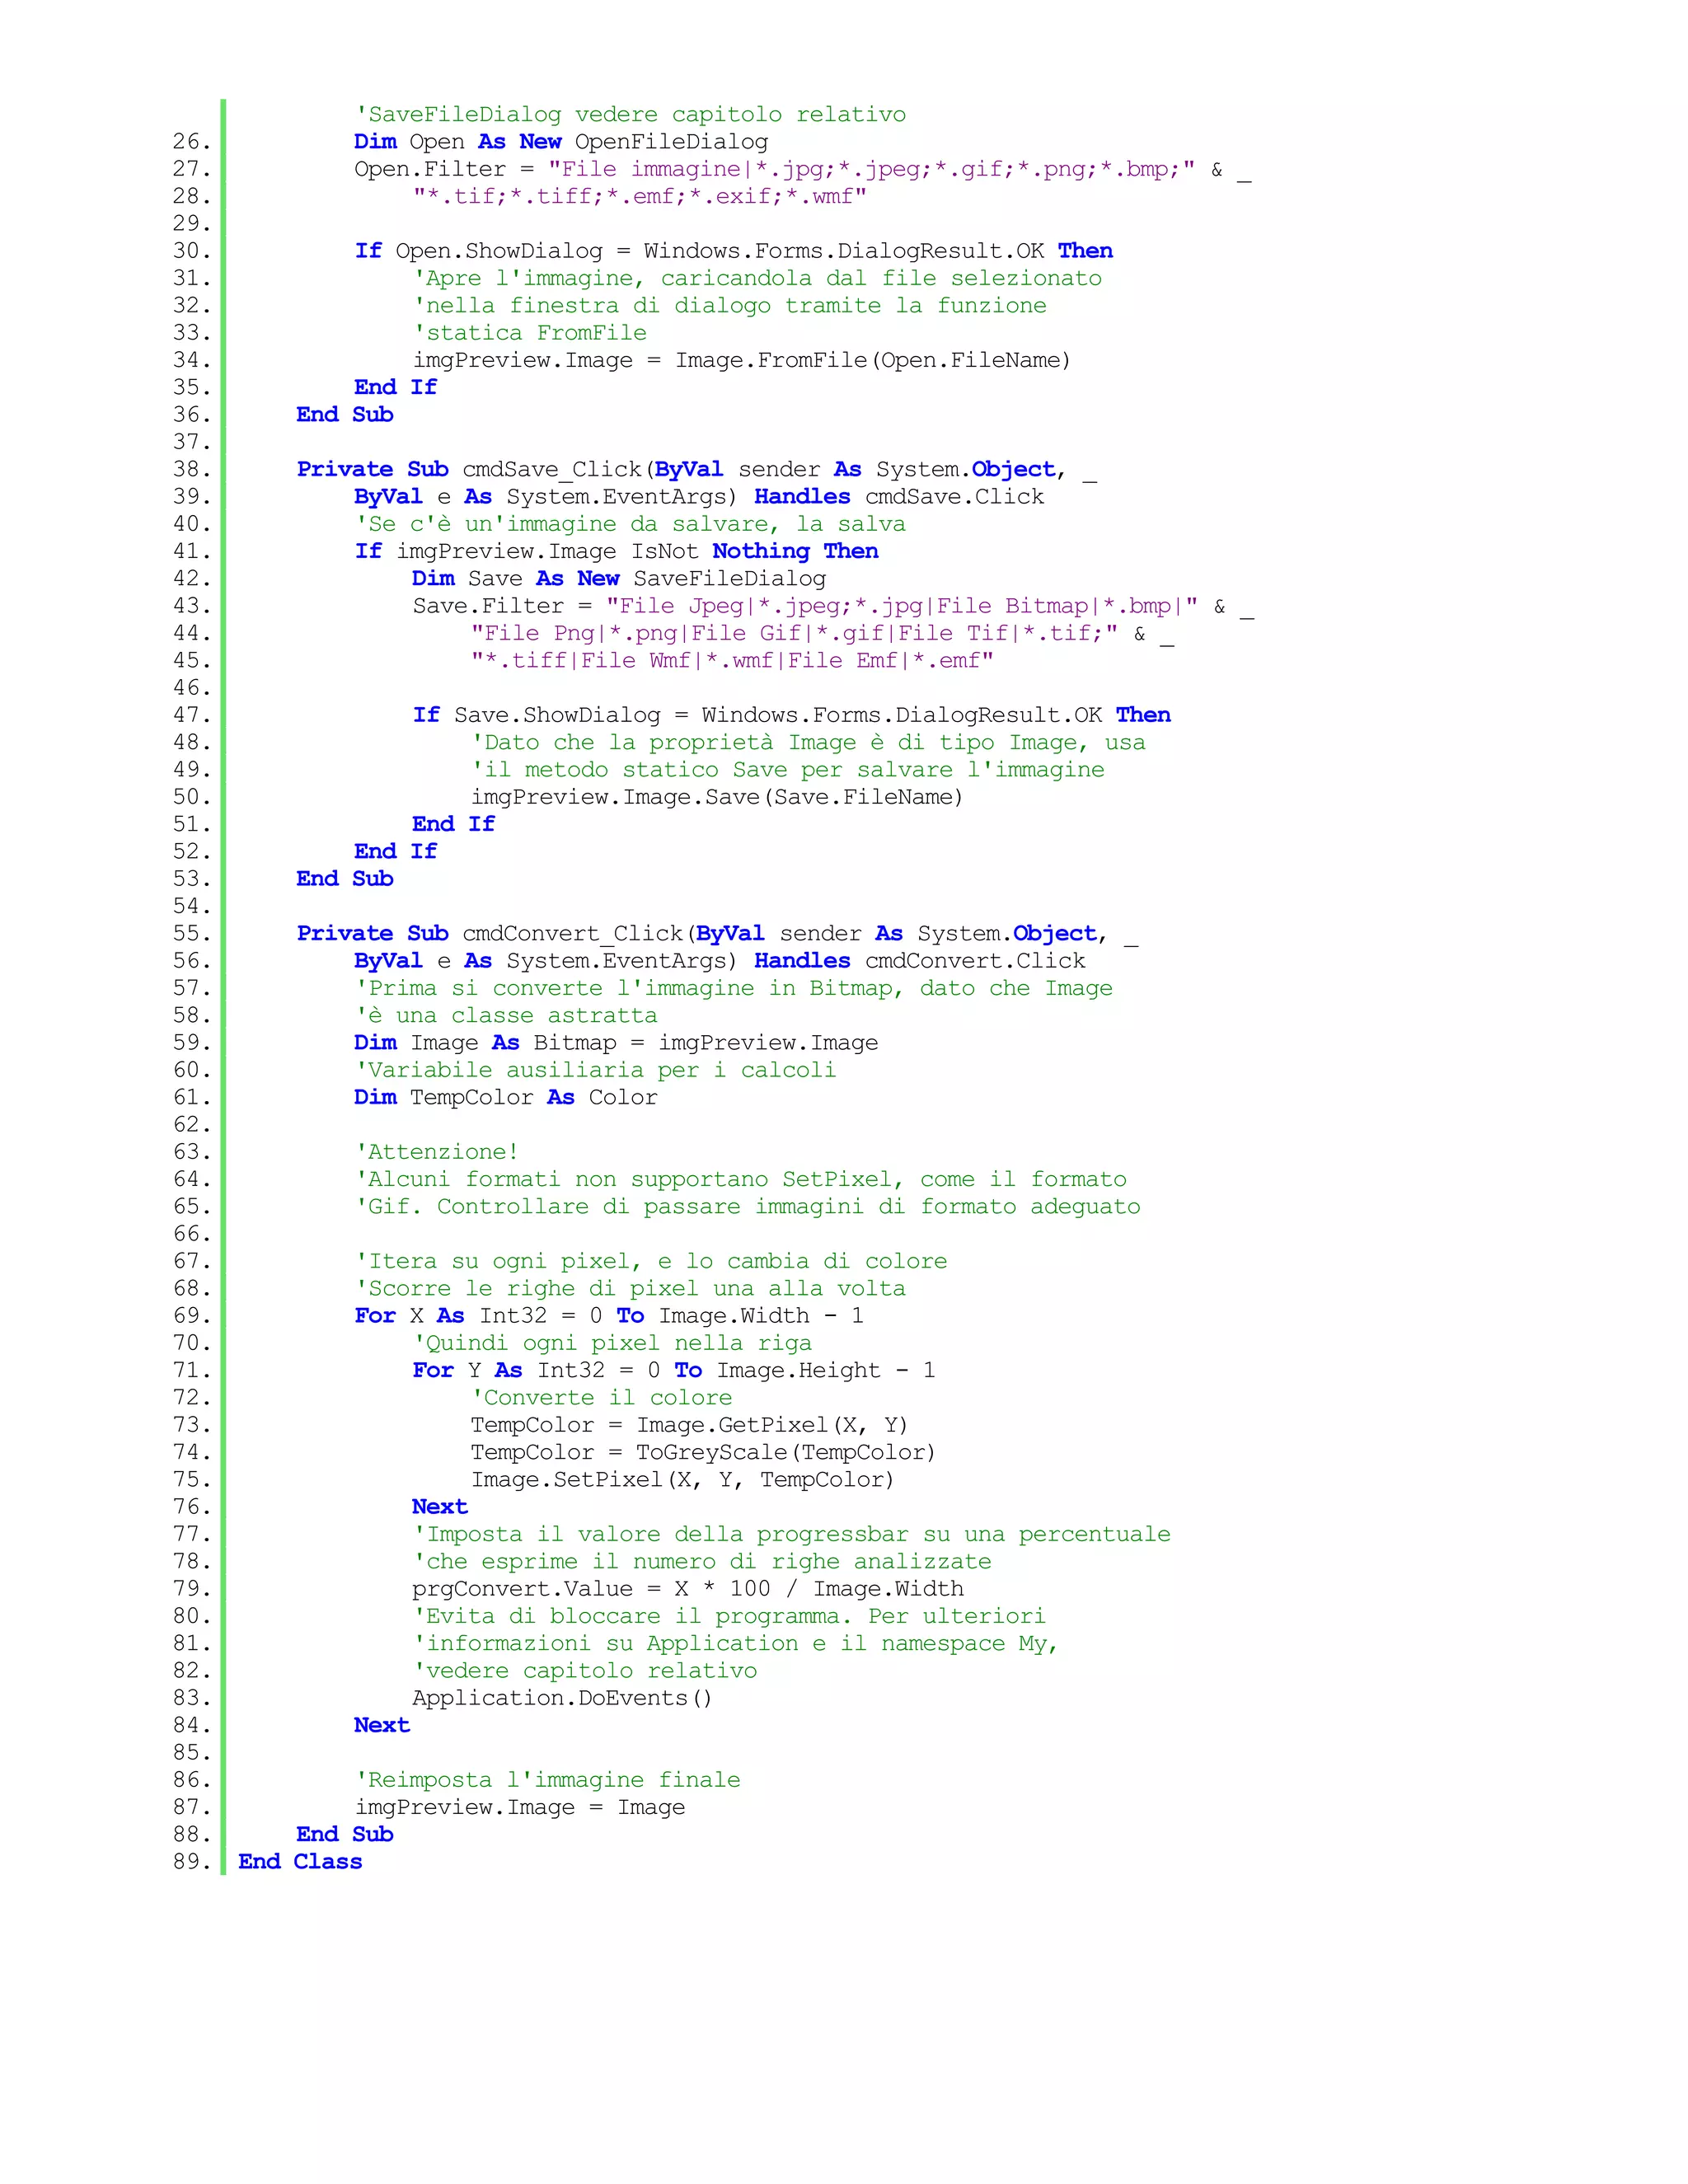Click 'End Sub' on line 88
This screenshot has width=1688, height=2184.
coord(345,1835)
